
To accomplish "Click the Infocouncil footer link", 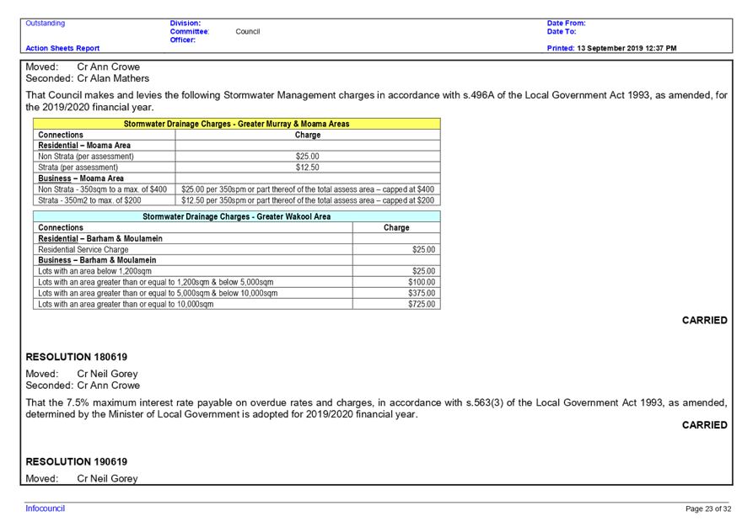I will (x=45, y=508).
